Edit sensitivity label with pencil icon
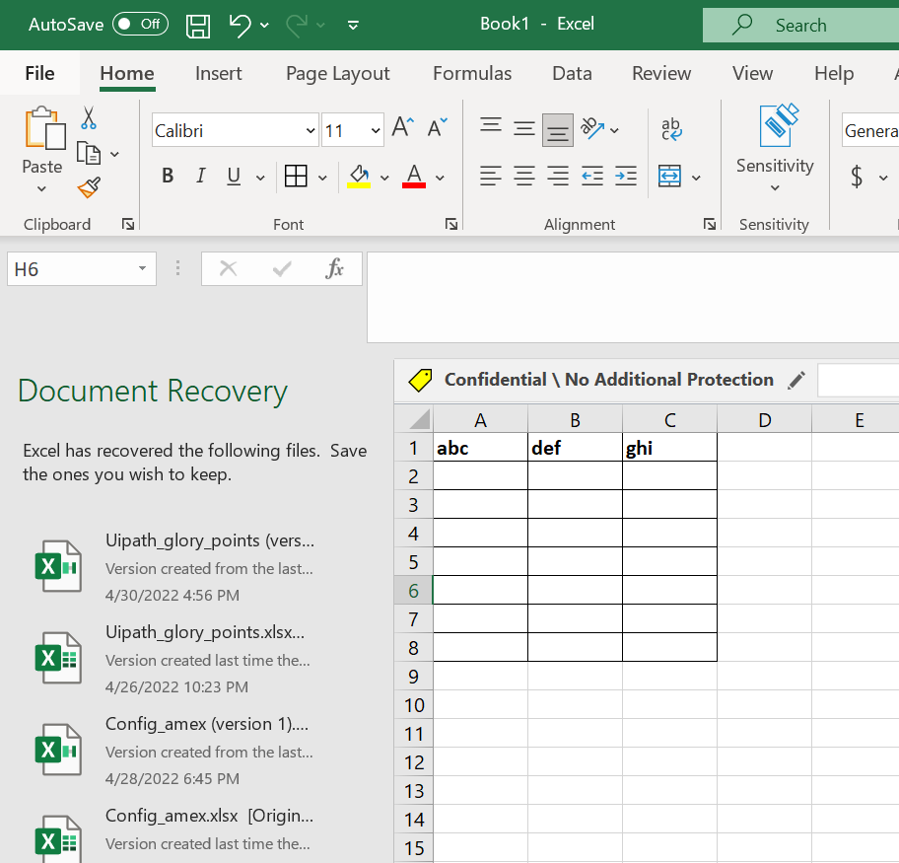This screenshot has height=863, width=899. coord(796,380)
